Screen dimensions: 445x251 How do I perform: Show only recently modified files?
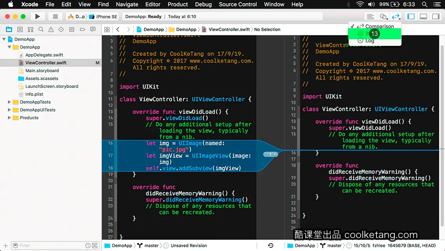(x=88, y=246)
